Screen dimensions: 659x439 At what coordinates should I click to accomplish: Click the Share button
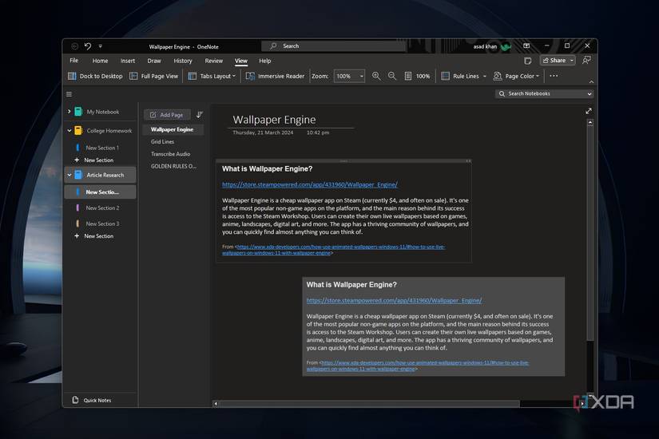554,61
